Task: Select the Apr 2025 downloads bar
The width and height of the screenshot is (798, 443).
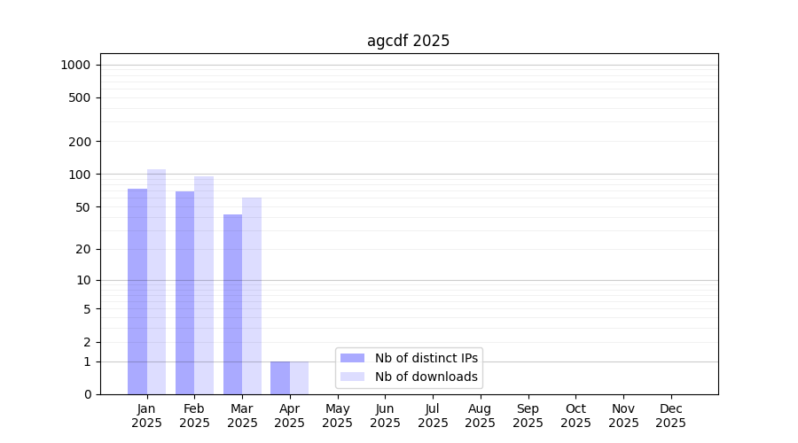Action: [299, 377]
